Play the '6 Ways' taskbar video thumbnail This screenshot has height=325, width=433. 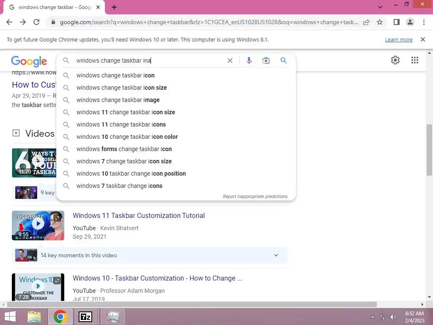click(34, 163)
